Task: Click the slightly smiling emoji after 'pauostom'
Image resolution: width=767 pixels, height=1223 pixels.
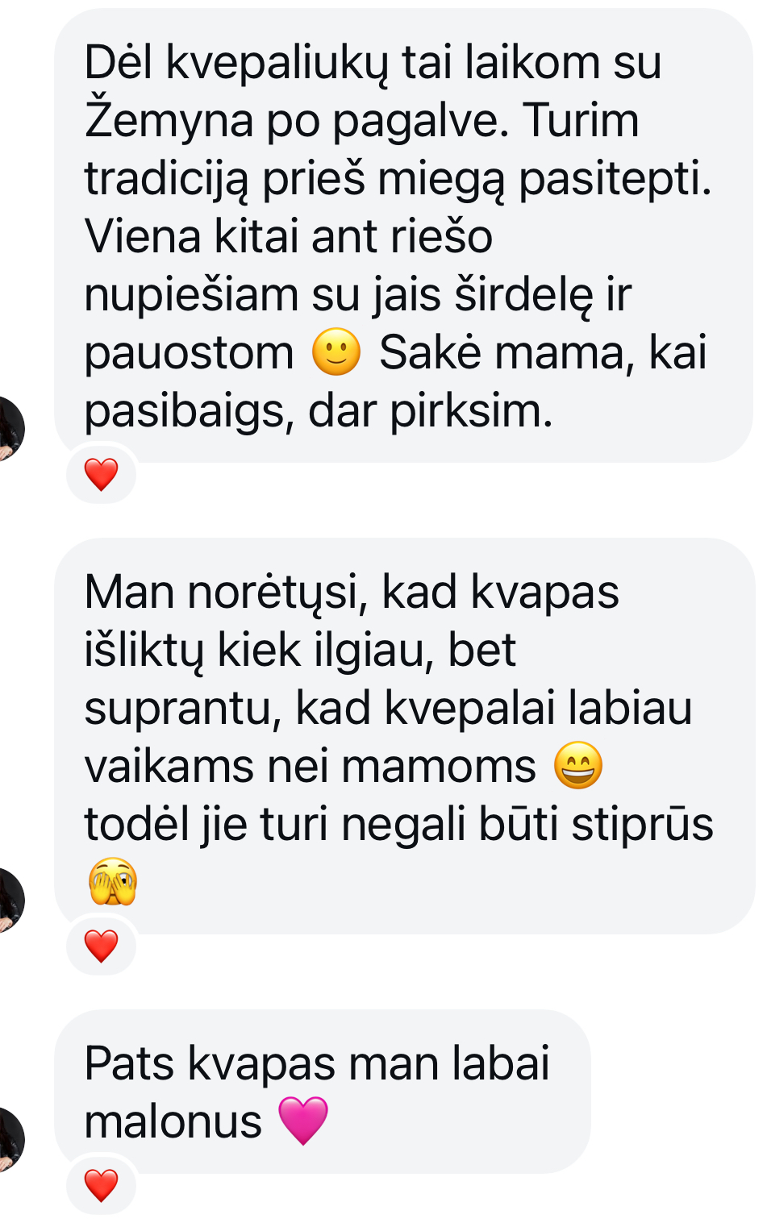Action: pyautogui.click(x=336, y=352)
